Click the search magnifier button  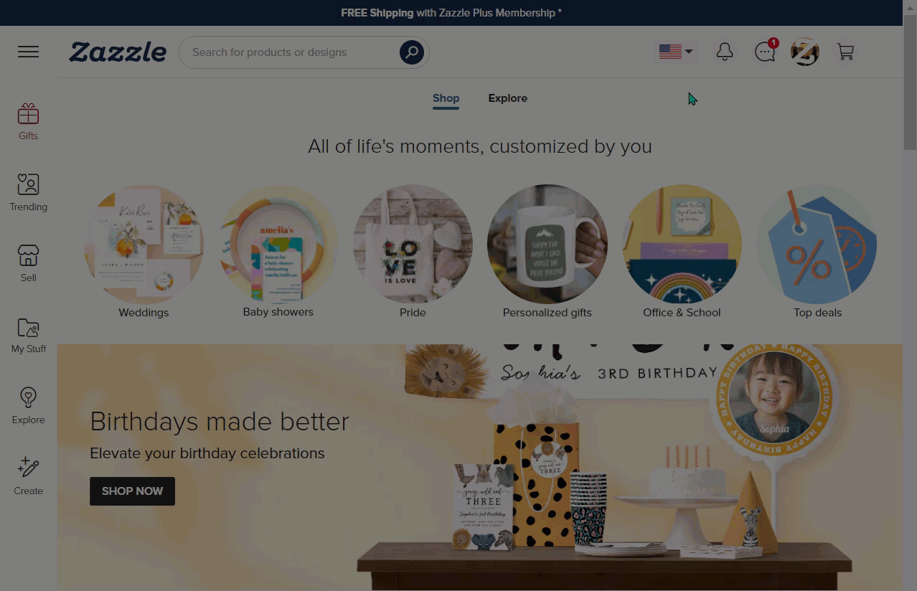point(412,52)
